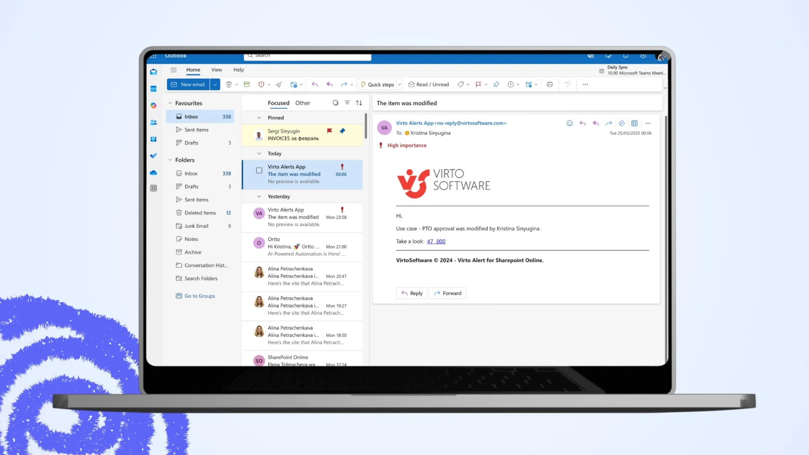Open the New email split-button dropdown
This screenshot has width=809, height=455.
215,84
